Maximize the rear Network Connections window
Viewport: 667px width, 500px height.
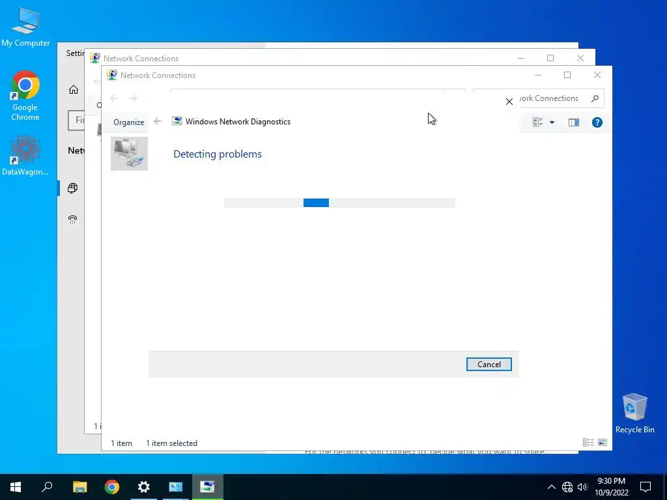[550, 58]
